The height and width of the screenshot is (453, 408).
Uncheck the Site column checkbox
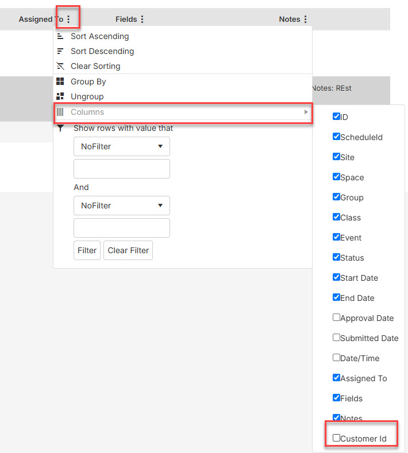click(x=336, y=157)
